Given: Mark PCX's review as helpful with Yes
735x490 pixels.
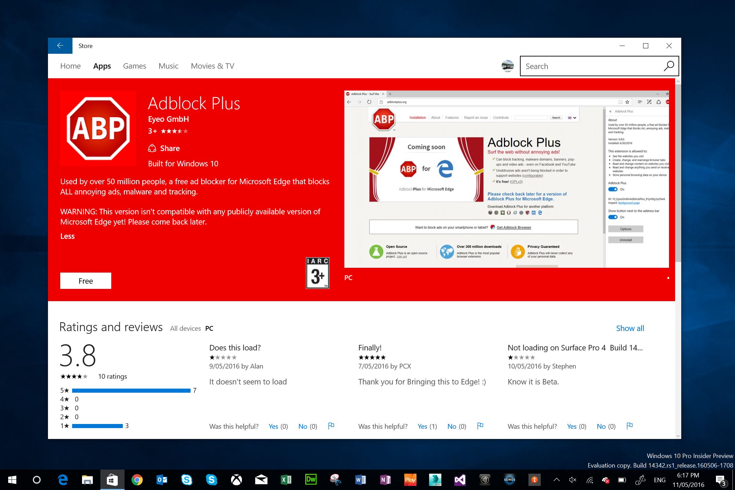Looking at the screenshot, I should [x=422, y=426].
